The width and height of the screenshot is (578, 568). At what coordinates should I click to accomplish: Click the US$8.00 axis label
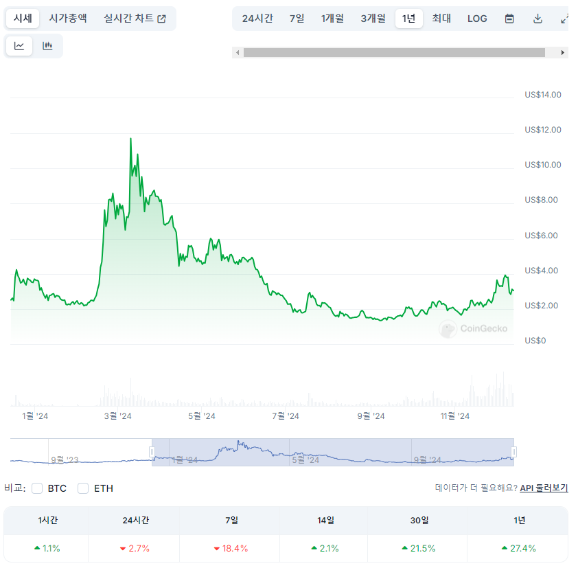coord(541,200)
